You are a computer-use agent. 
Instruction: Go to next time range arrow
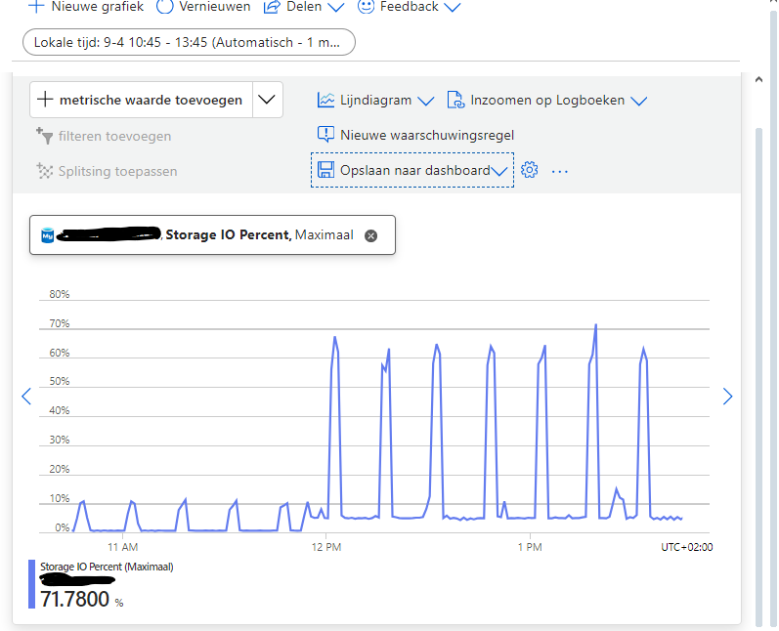(728, 397)
